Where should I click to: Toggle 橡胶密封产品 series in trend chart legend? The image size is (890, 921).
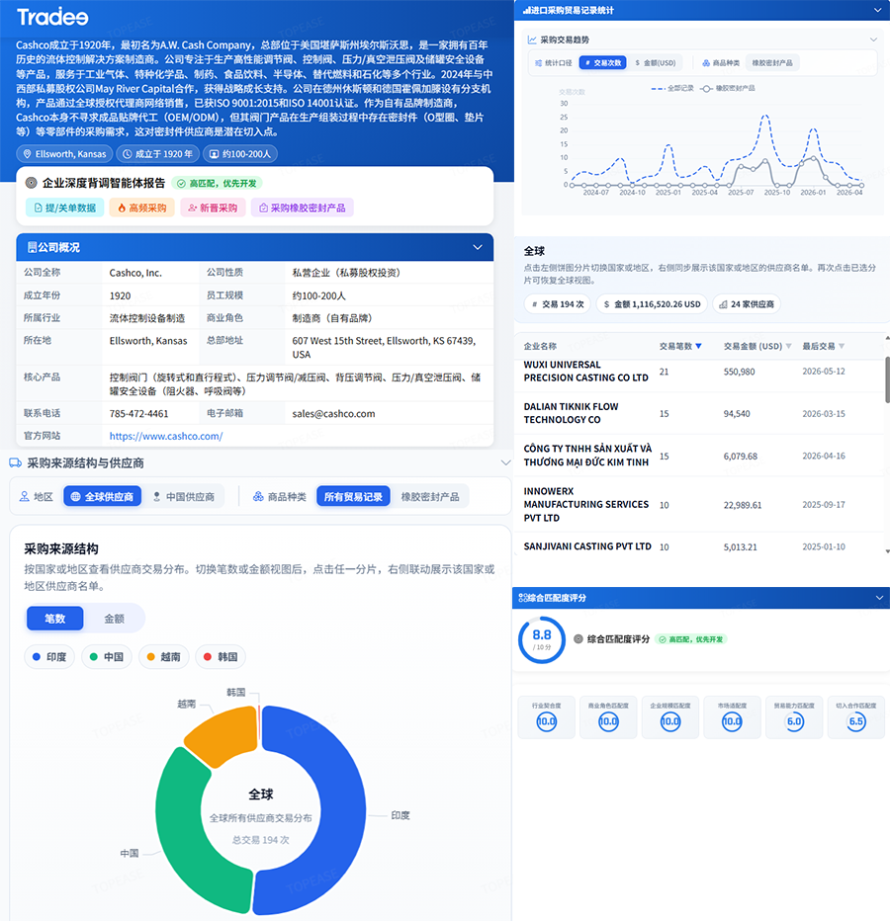[728, 88]
